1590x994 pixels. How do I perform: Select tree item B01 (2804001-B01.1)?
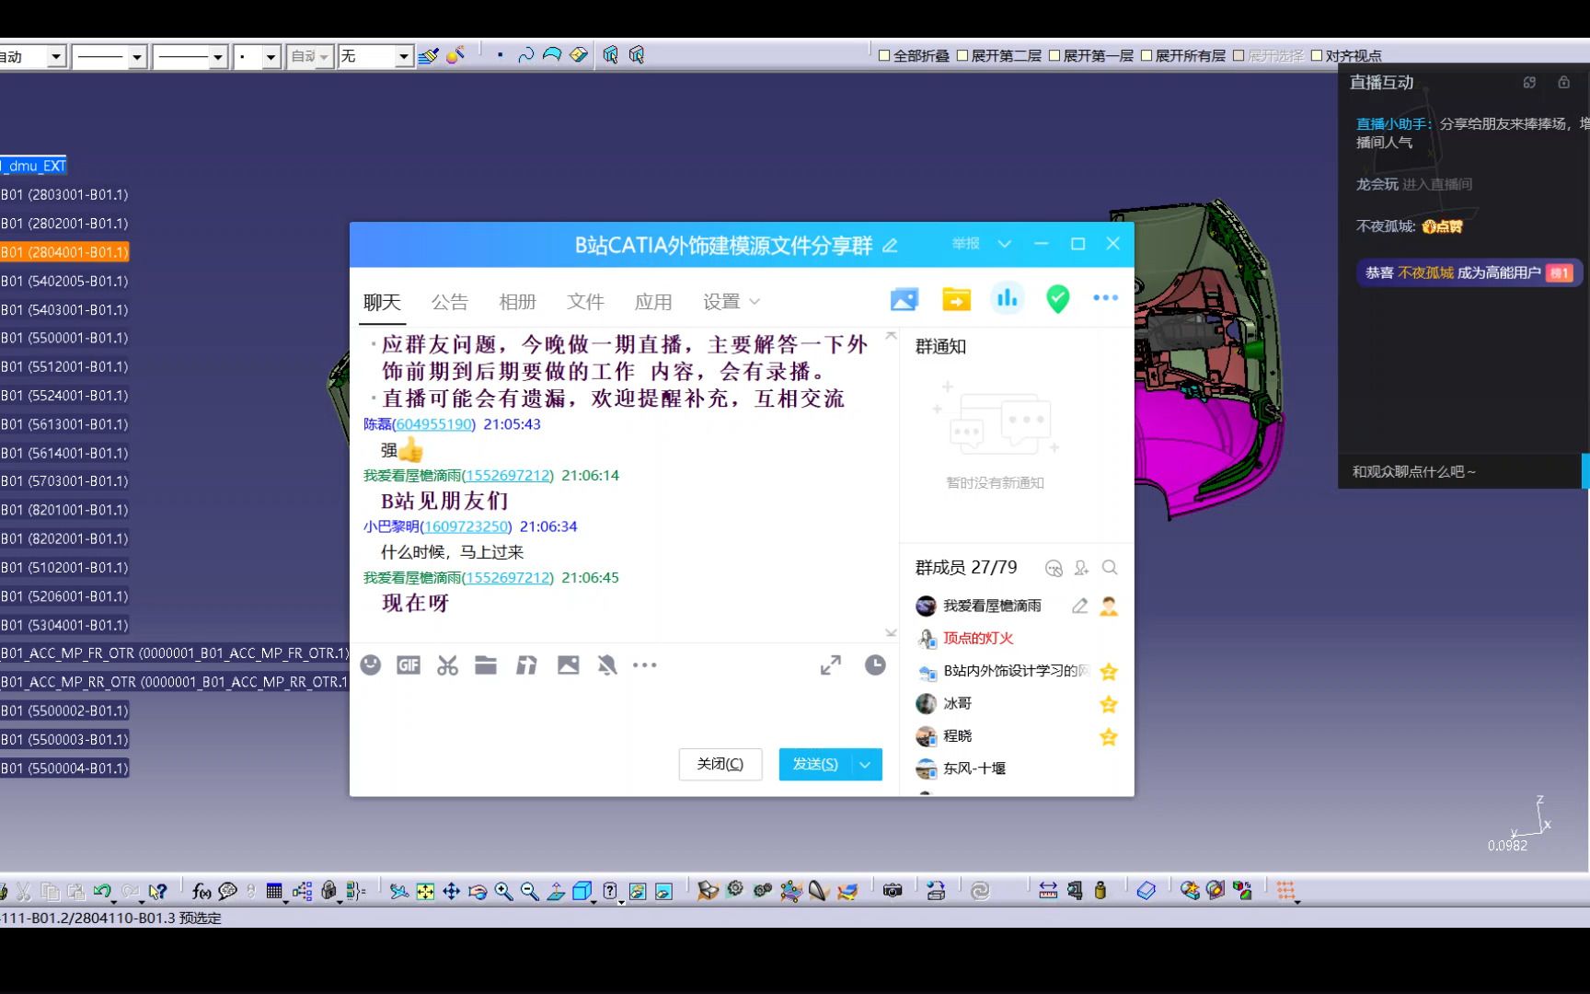tap(64, 252)
